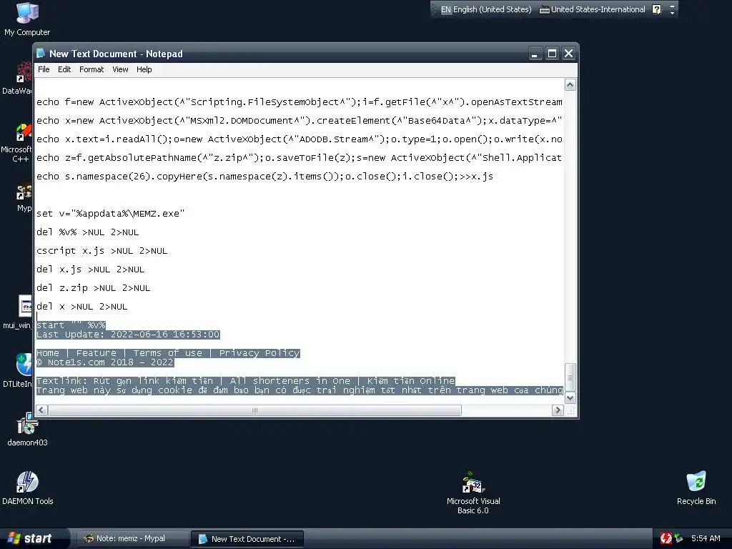732x549 pixels.
Task: Click New Text Document taskbar button
Action: (x=247, y=538)
